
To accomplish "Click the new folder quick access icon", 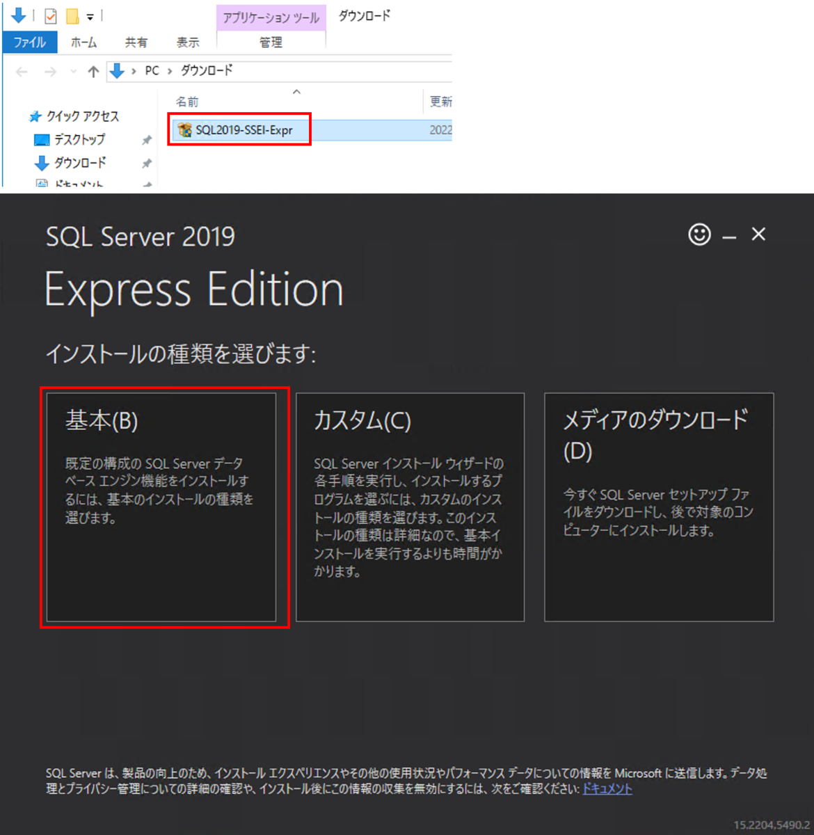I will click(x=72, y=15).
